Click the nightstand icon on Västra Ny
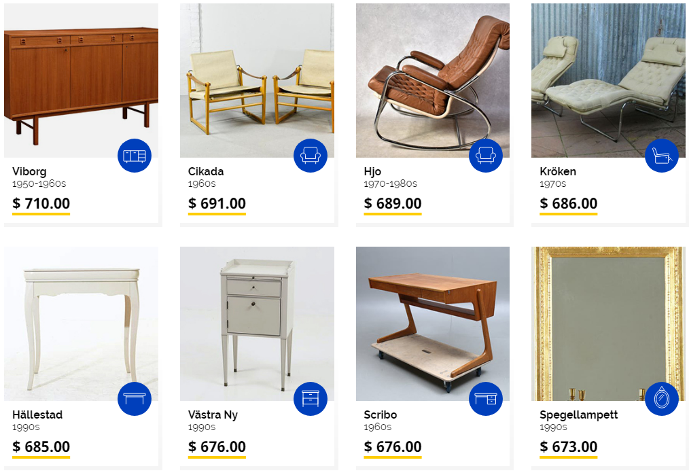The width and height of the screenshot is (689, 475). 311,398
